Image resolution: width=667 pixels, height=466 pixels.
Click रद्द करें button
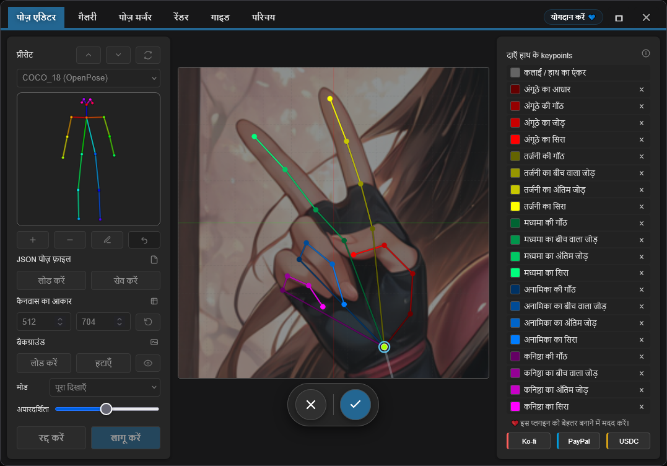(x=51, y=438)
